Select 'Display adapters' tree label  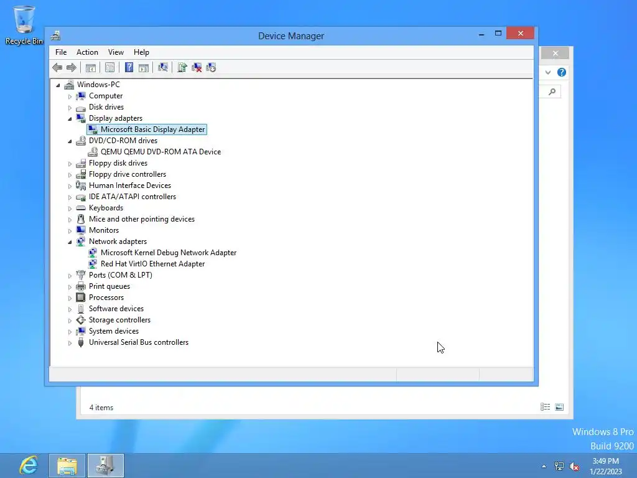(x=116, y=118)
